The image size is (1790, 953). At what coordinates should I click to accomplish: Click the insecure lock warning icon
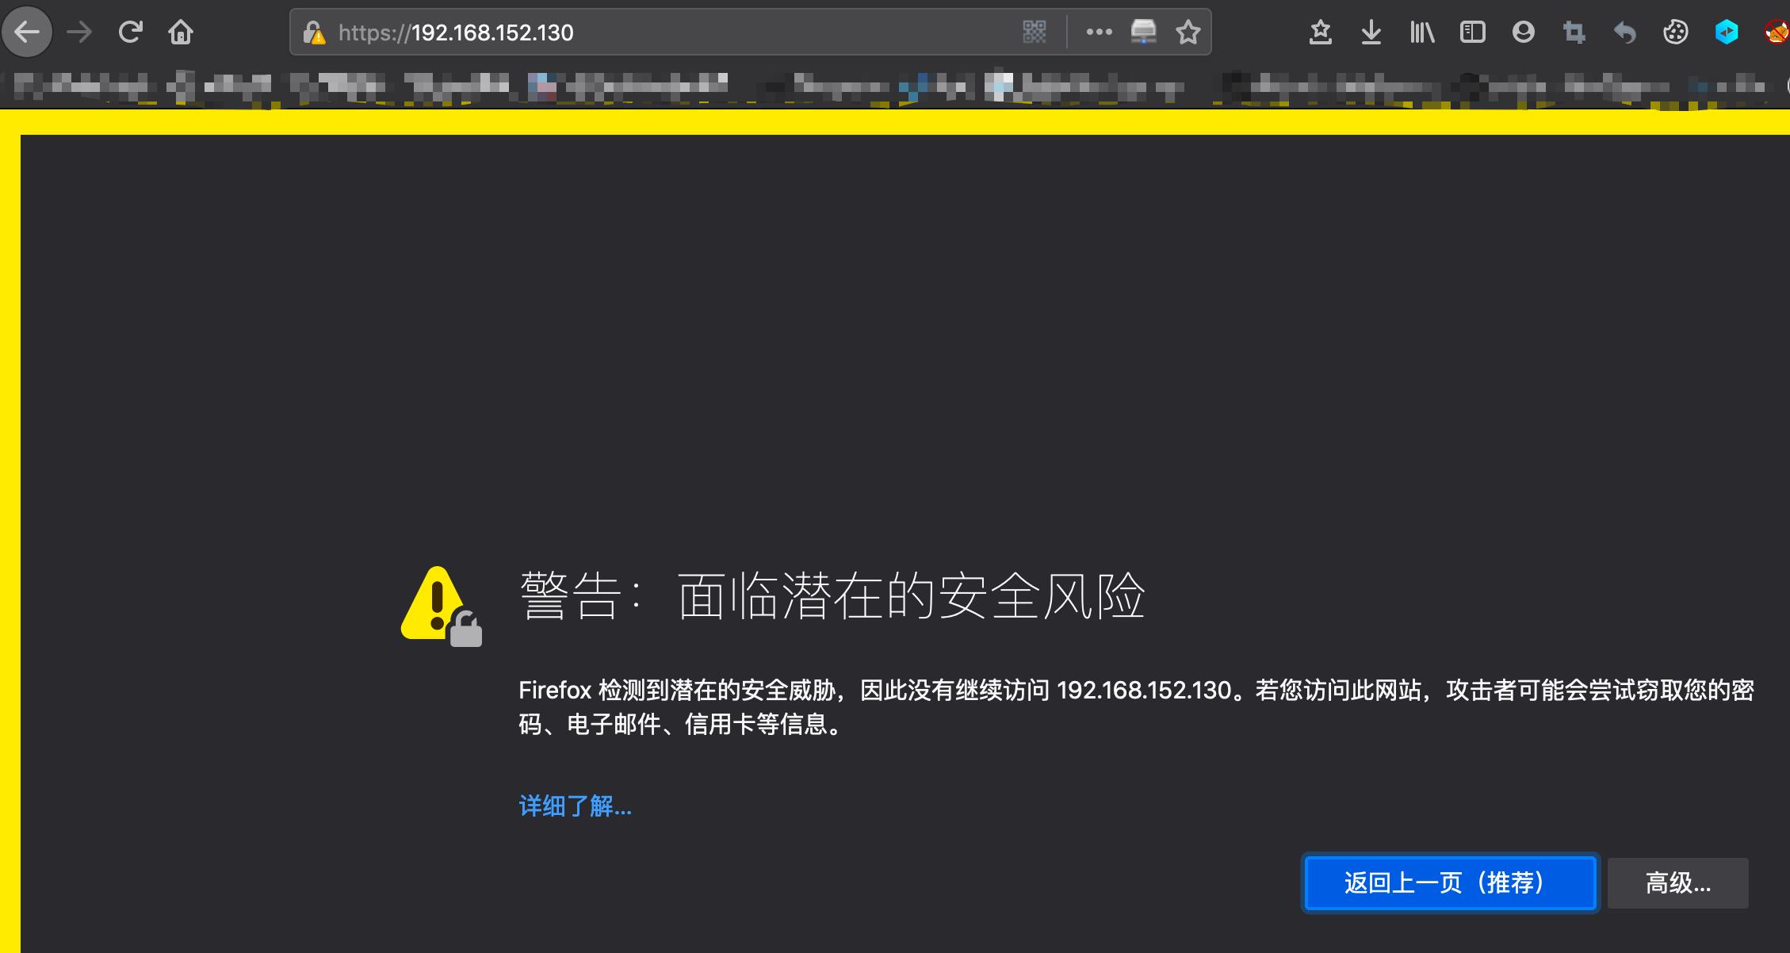click(315, 33)
